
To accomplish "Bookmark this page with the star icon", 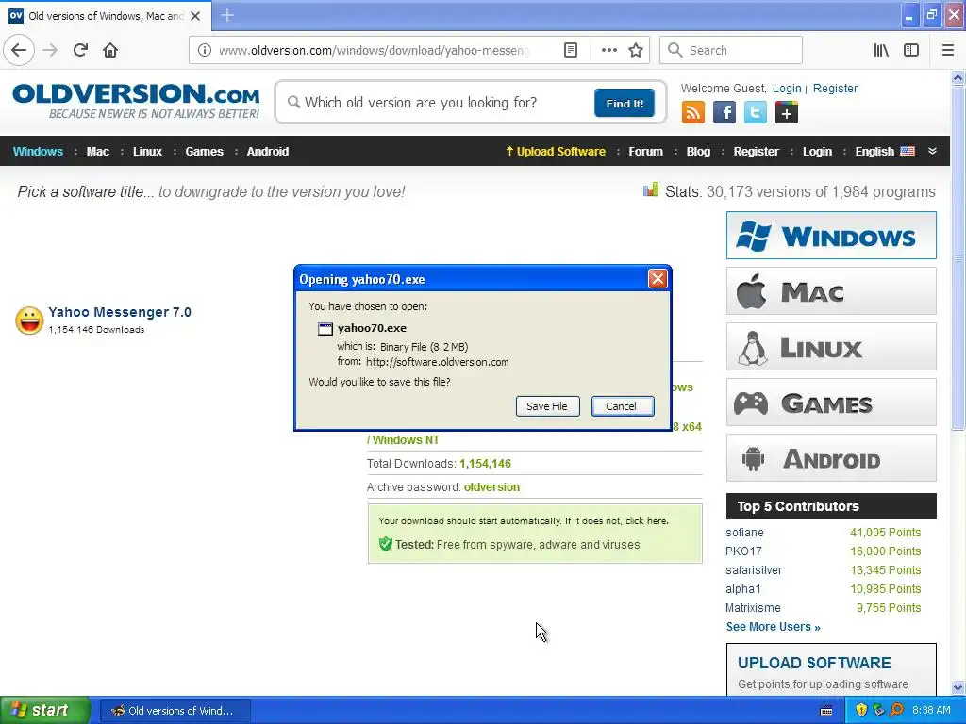I will (x=636, y=50).
